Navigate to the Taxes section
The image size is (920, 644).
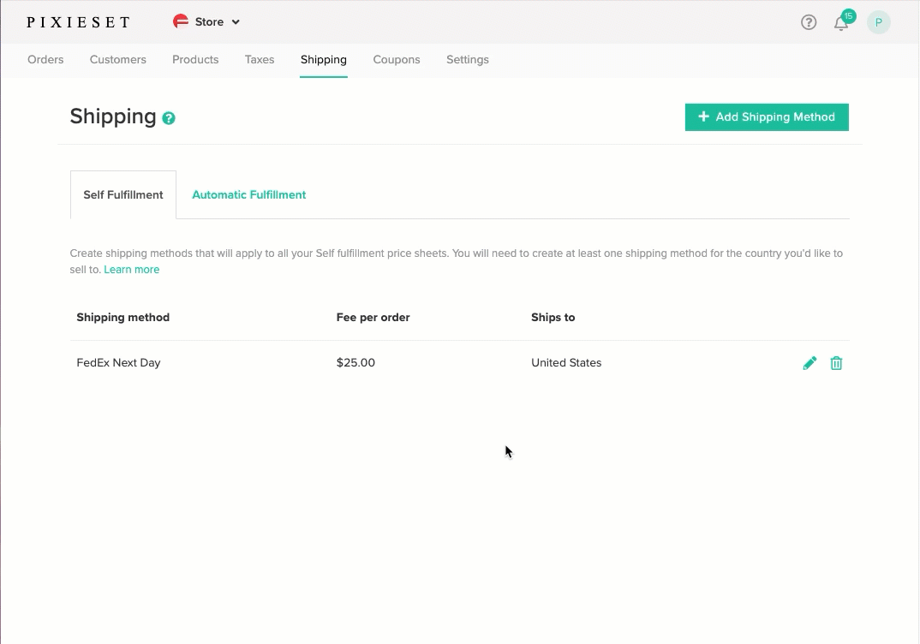(260, 59)
